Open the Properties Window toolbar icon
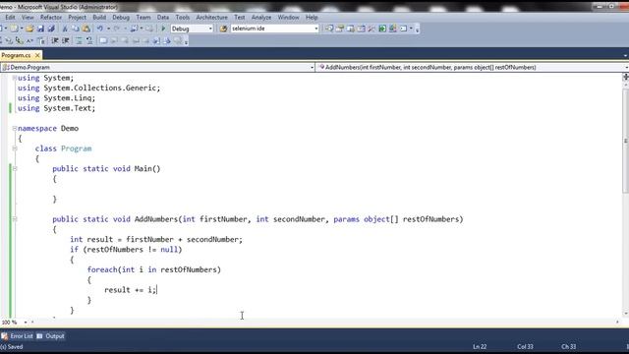The image size is (629, 354). [x=339, y=29]
